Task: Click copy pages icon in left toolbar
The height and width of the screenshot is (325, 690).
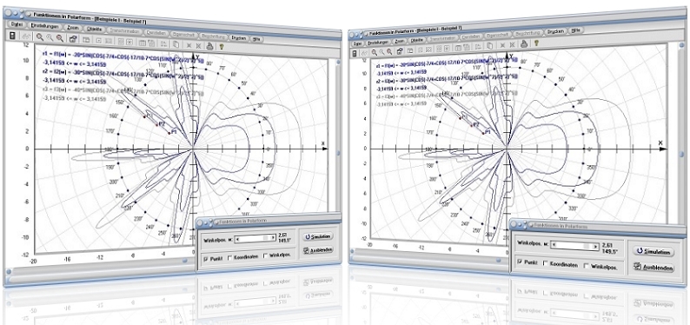Action: coord(176,44)
